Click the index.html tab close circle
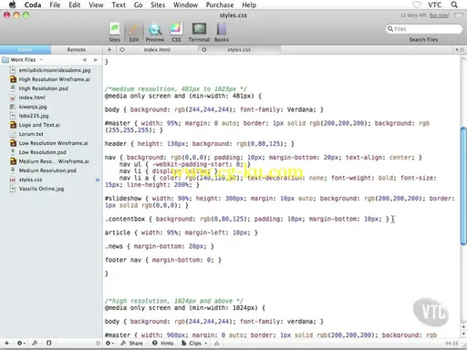Image resolution: width=467 pixels, height=350 pixels. pyautogui.click(x=122, y=49)
